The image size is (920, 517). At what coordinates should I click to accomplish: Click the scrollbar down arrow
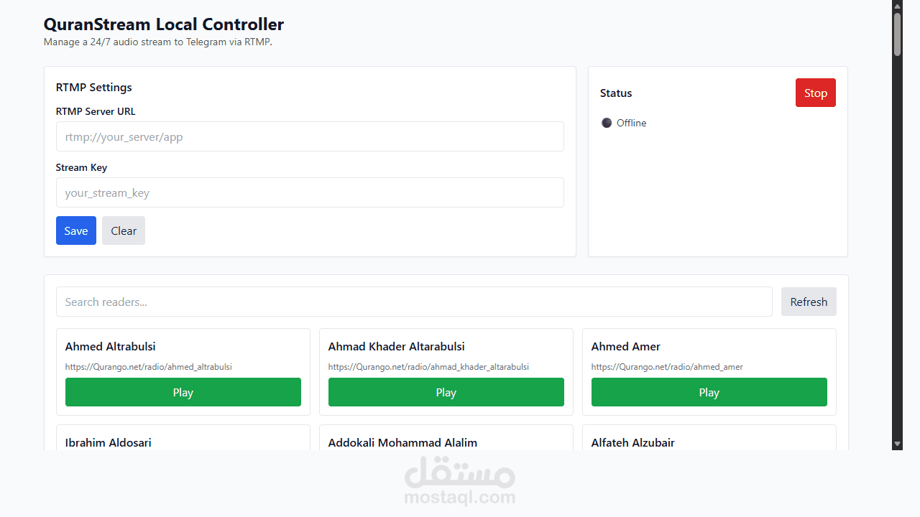(x=897, y=444)
